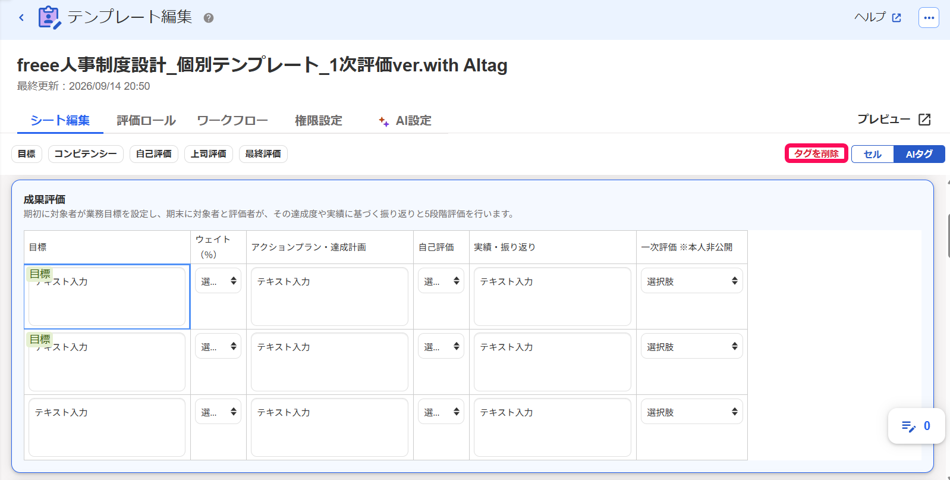Select the 最終評価 tag chip
This screenshot has height=480, width=950.
tap(263, 154)
